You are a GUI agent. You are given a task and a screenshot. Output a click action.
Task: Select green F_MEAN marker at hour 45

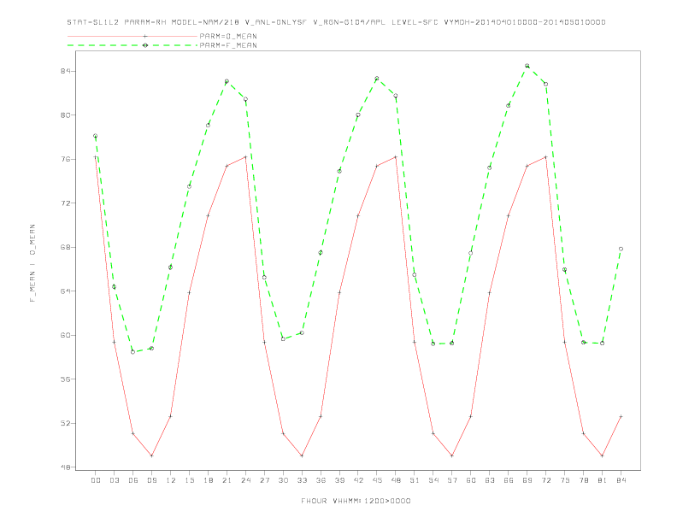[x=377, y=79]
